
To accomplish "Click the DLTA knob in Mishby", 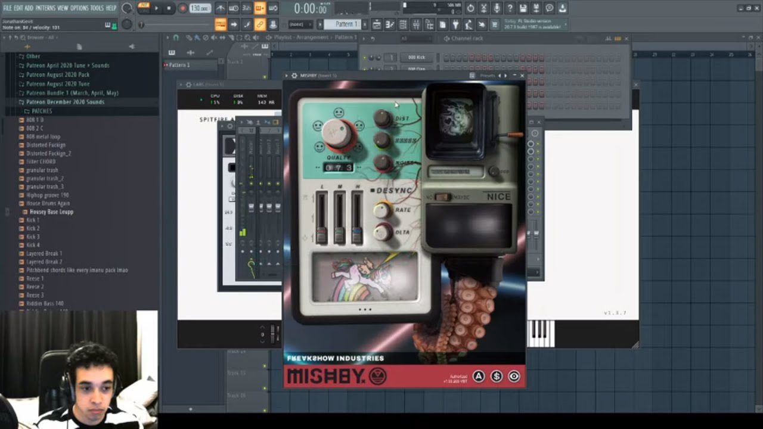I will [x=383, y=232].
